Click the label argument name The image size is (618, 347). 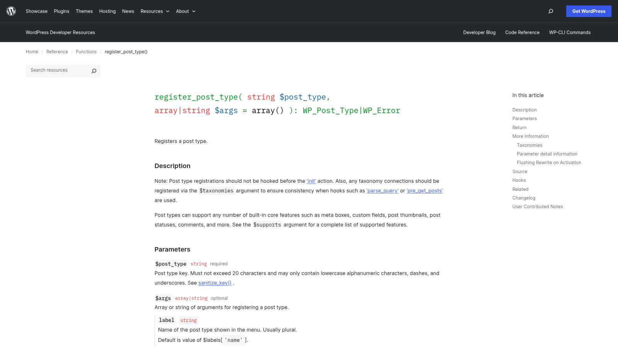point(166,320)
